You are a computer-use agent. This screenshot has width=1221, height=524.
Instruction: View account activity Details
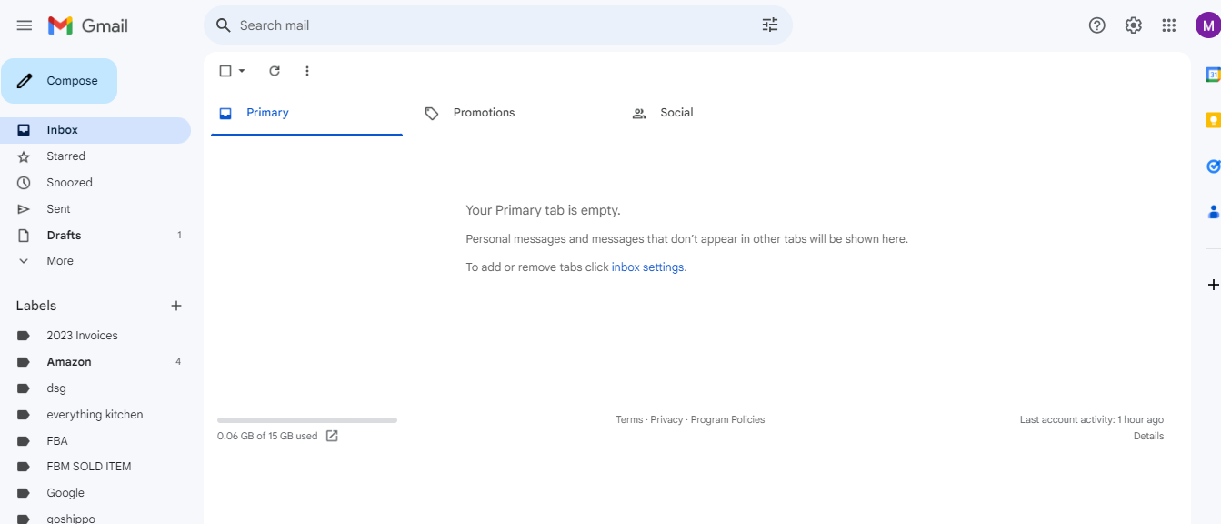(1148, 437)
